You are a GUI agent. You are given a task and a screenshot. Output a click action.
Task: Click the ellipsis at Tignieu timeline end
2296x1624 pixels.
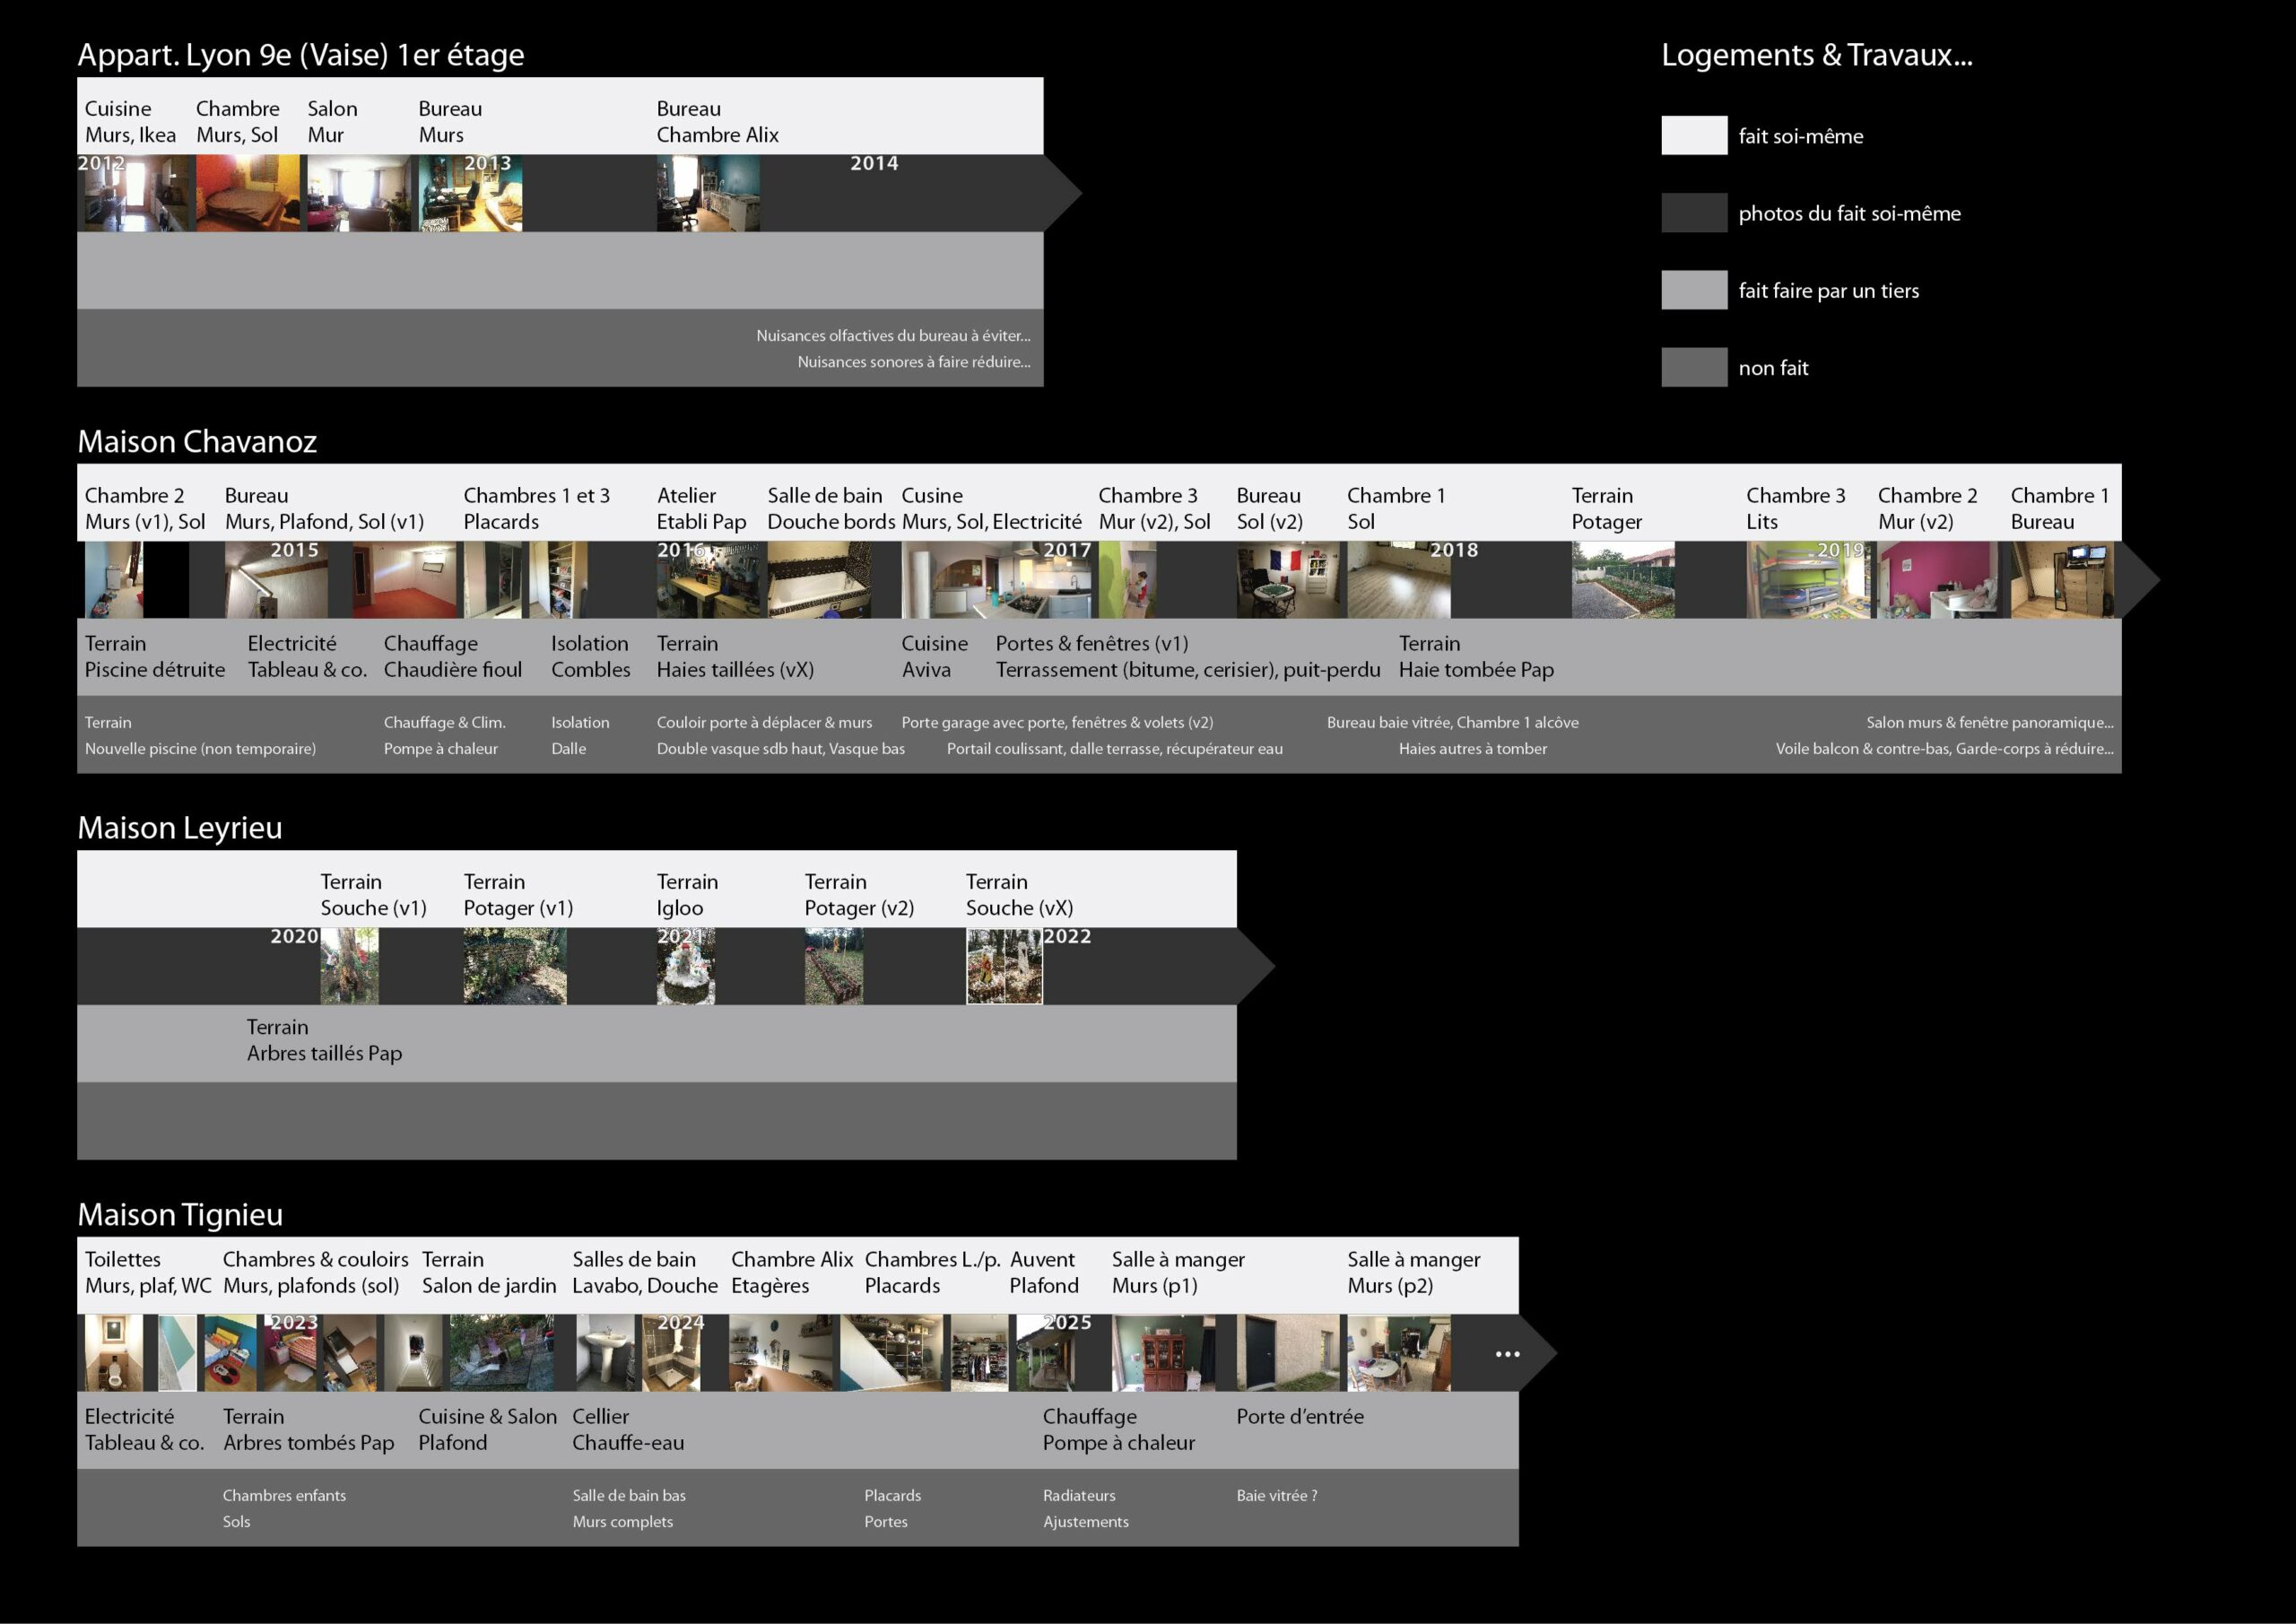1507,1354
